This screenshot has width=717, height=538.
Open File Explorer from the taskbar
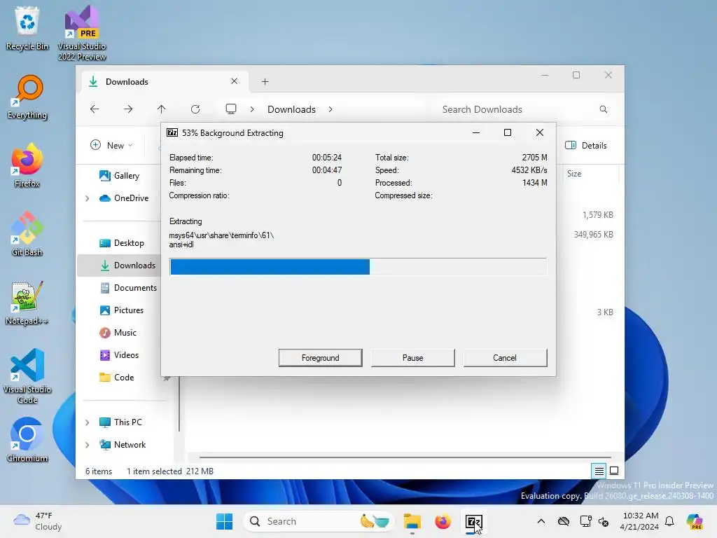pos(412,521)
